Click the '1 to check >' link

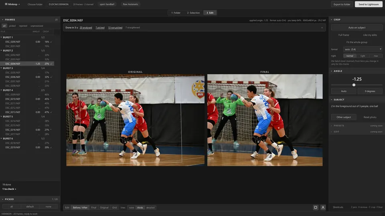[9, 189]
